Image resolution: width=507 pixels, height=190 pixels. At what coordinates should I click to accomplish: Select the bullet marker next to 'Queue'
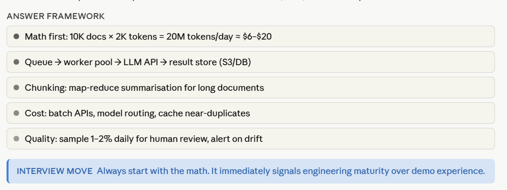pyautogui.click(x=17, y=62)
